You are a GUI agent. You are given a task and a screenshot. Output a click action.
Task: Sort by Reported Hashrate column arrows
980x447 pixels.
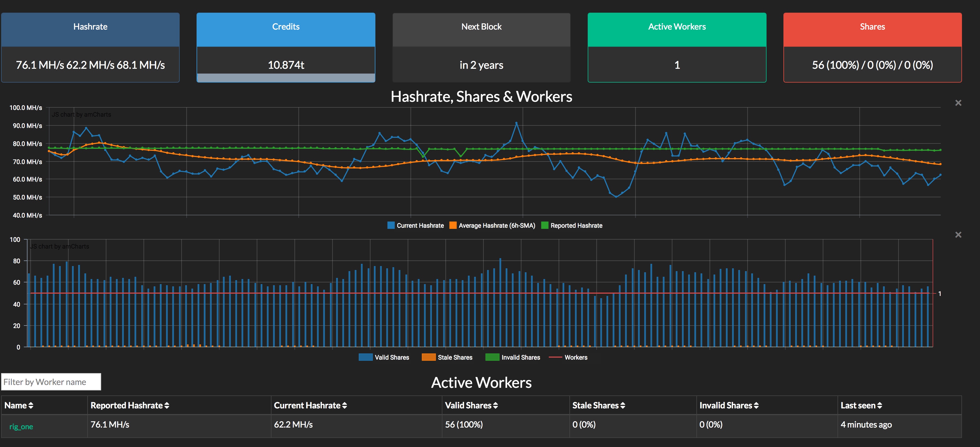pyautogui.click(x=167, y=406)
